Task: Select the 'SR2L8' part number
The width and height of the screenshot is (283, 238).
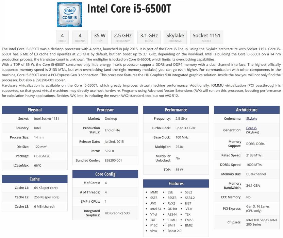Action: (x=109, y=151)
